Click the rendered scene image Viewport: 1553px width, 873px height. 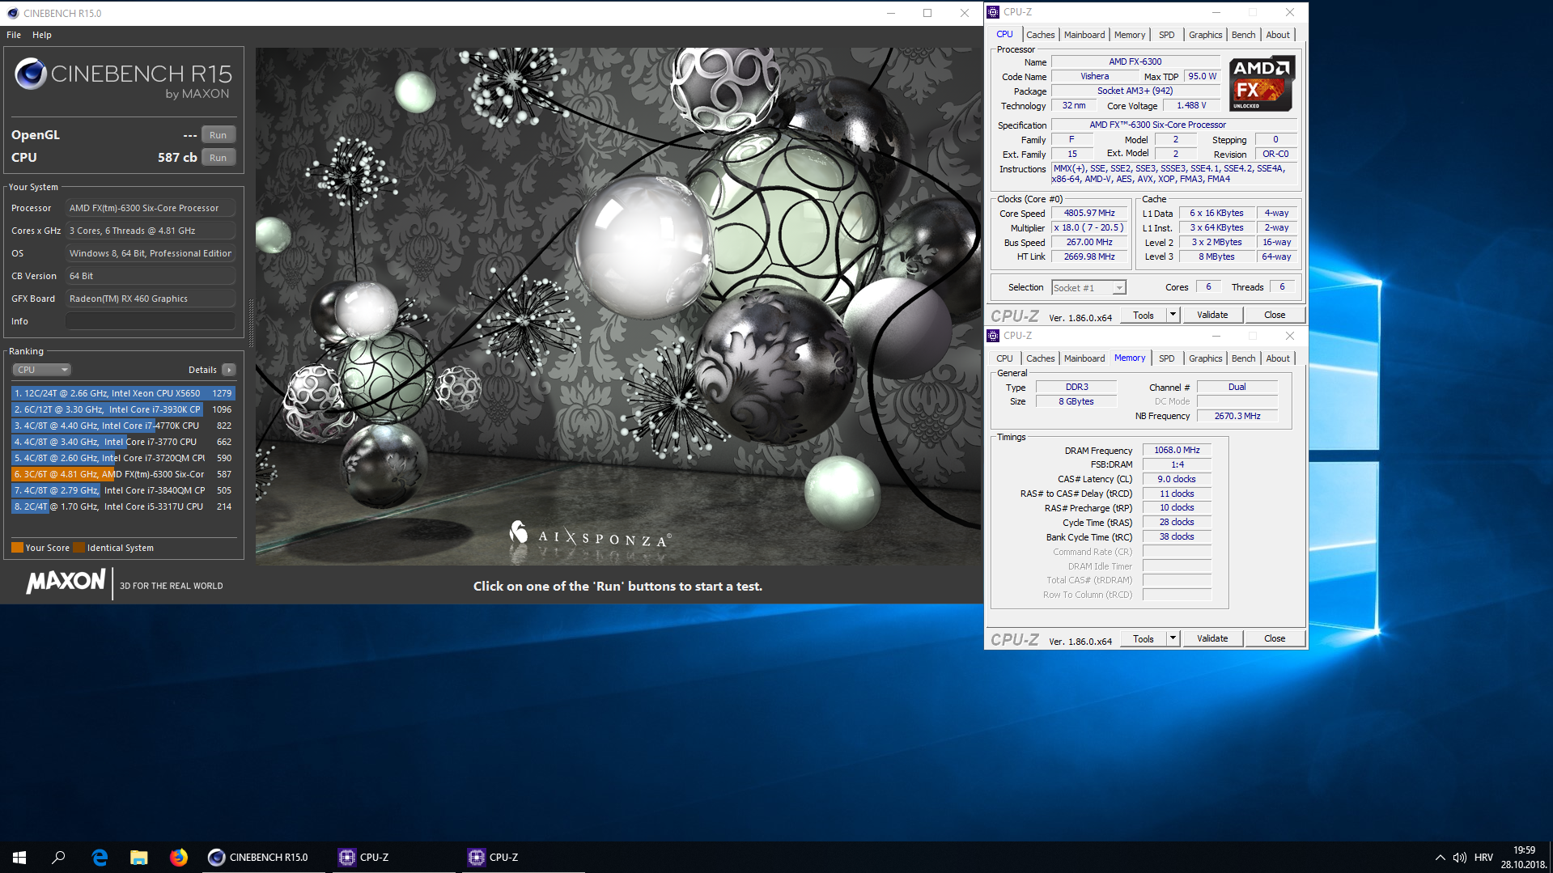click(x=618, y=306)
